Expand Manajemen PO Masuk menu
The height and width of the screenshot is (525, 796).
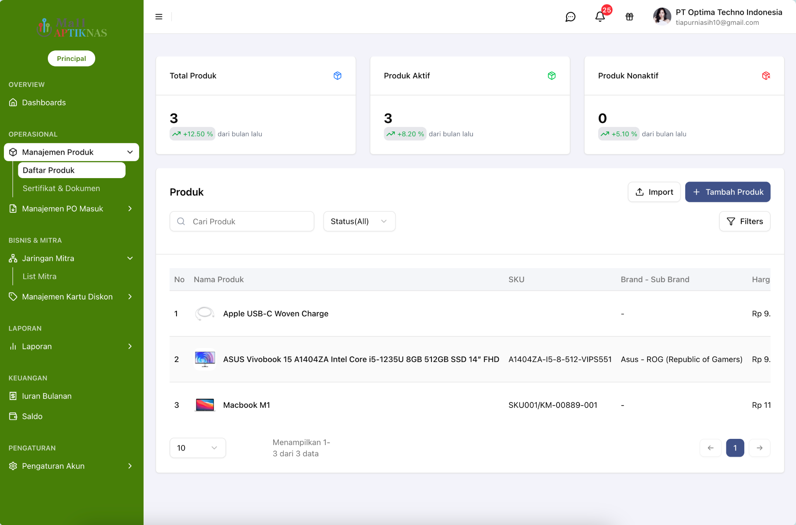point(72,209)
